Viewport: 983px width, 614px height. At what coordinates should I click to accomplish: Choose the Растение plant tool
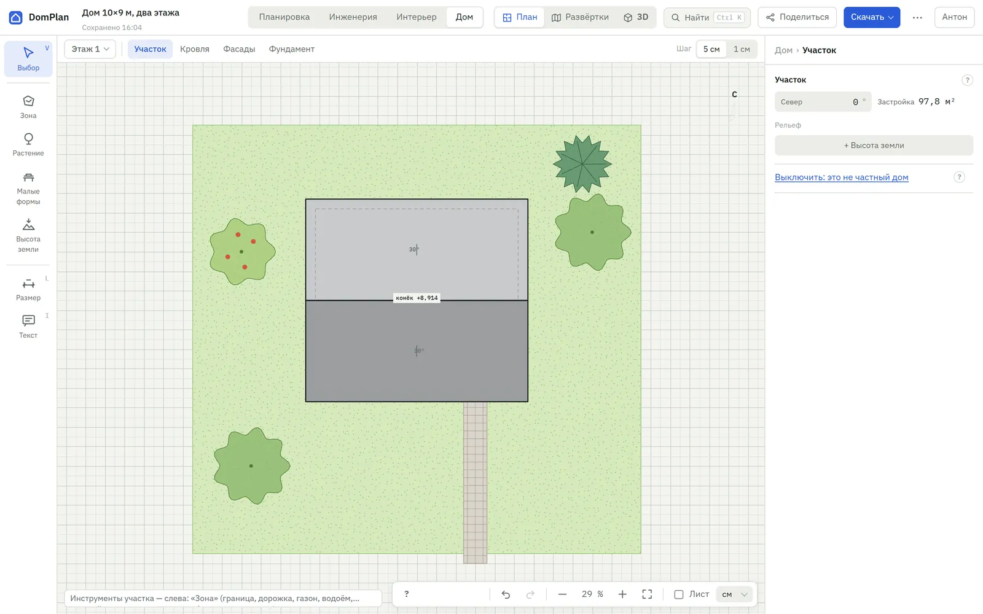click(x=28, y=145)
